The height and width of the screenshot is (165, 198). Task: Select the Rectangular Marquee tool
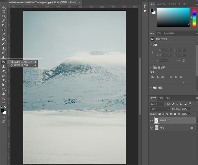(3, 12)
